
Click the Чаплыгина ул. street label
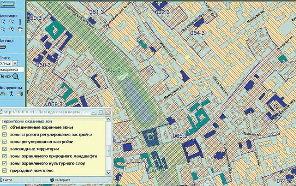[x=221, y=87]
